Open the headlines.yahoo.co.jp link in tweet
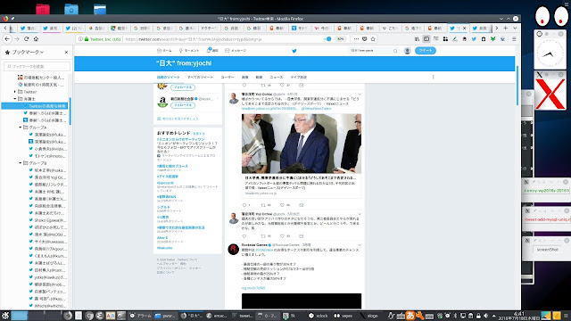This screenshot has height=321, width=571. click(270, 109)
